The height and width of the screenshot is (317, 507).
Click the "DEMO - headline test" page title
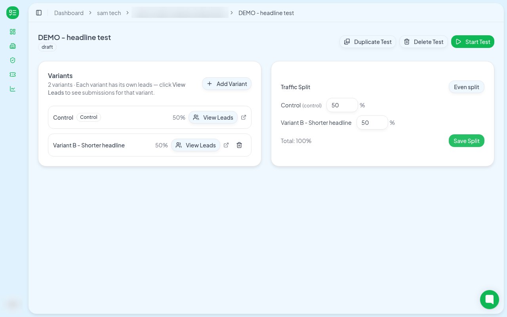click(74, 37)
